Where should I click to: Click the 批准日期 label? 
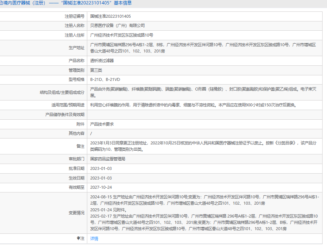[x=77, y=168]
